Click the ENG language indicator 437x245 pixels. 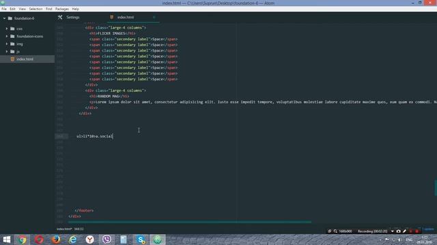tap(409, 240)
